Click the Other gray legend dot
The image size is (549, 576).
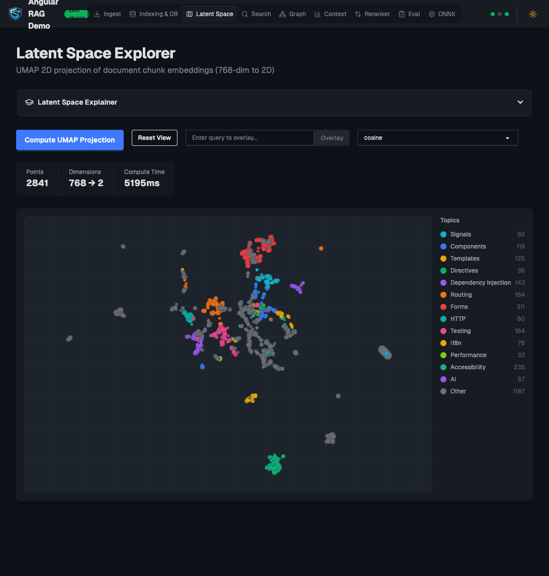coord(443,391)
